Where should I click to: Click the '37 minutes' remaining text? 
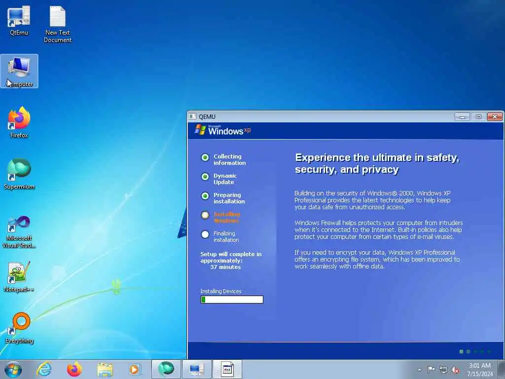coord(225,267)
